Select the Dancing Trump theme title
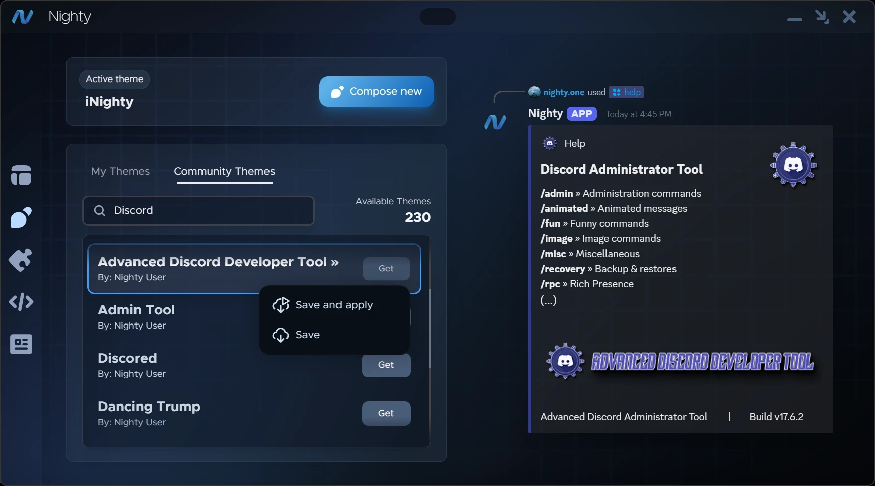The width and height of the screenshot is (875, 486). pos(149,407)
